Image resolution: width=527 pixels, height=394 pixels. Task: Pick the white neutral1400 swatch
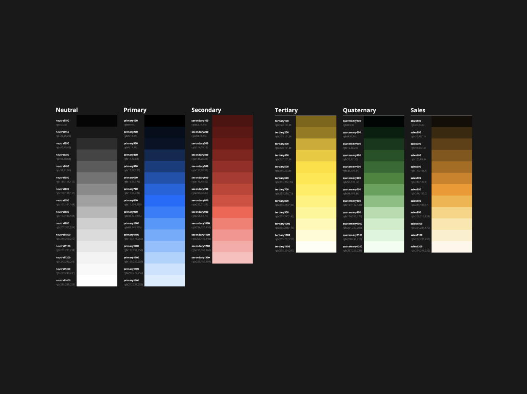[97, 281]
